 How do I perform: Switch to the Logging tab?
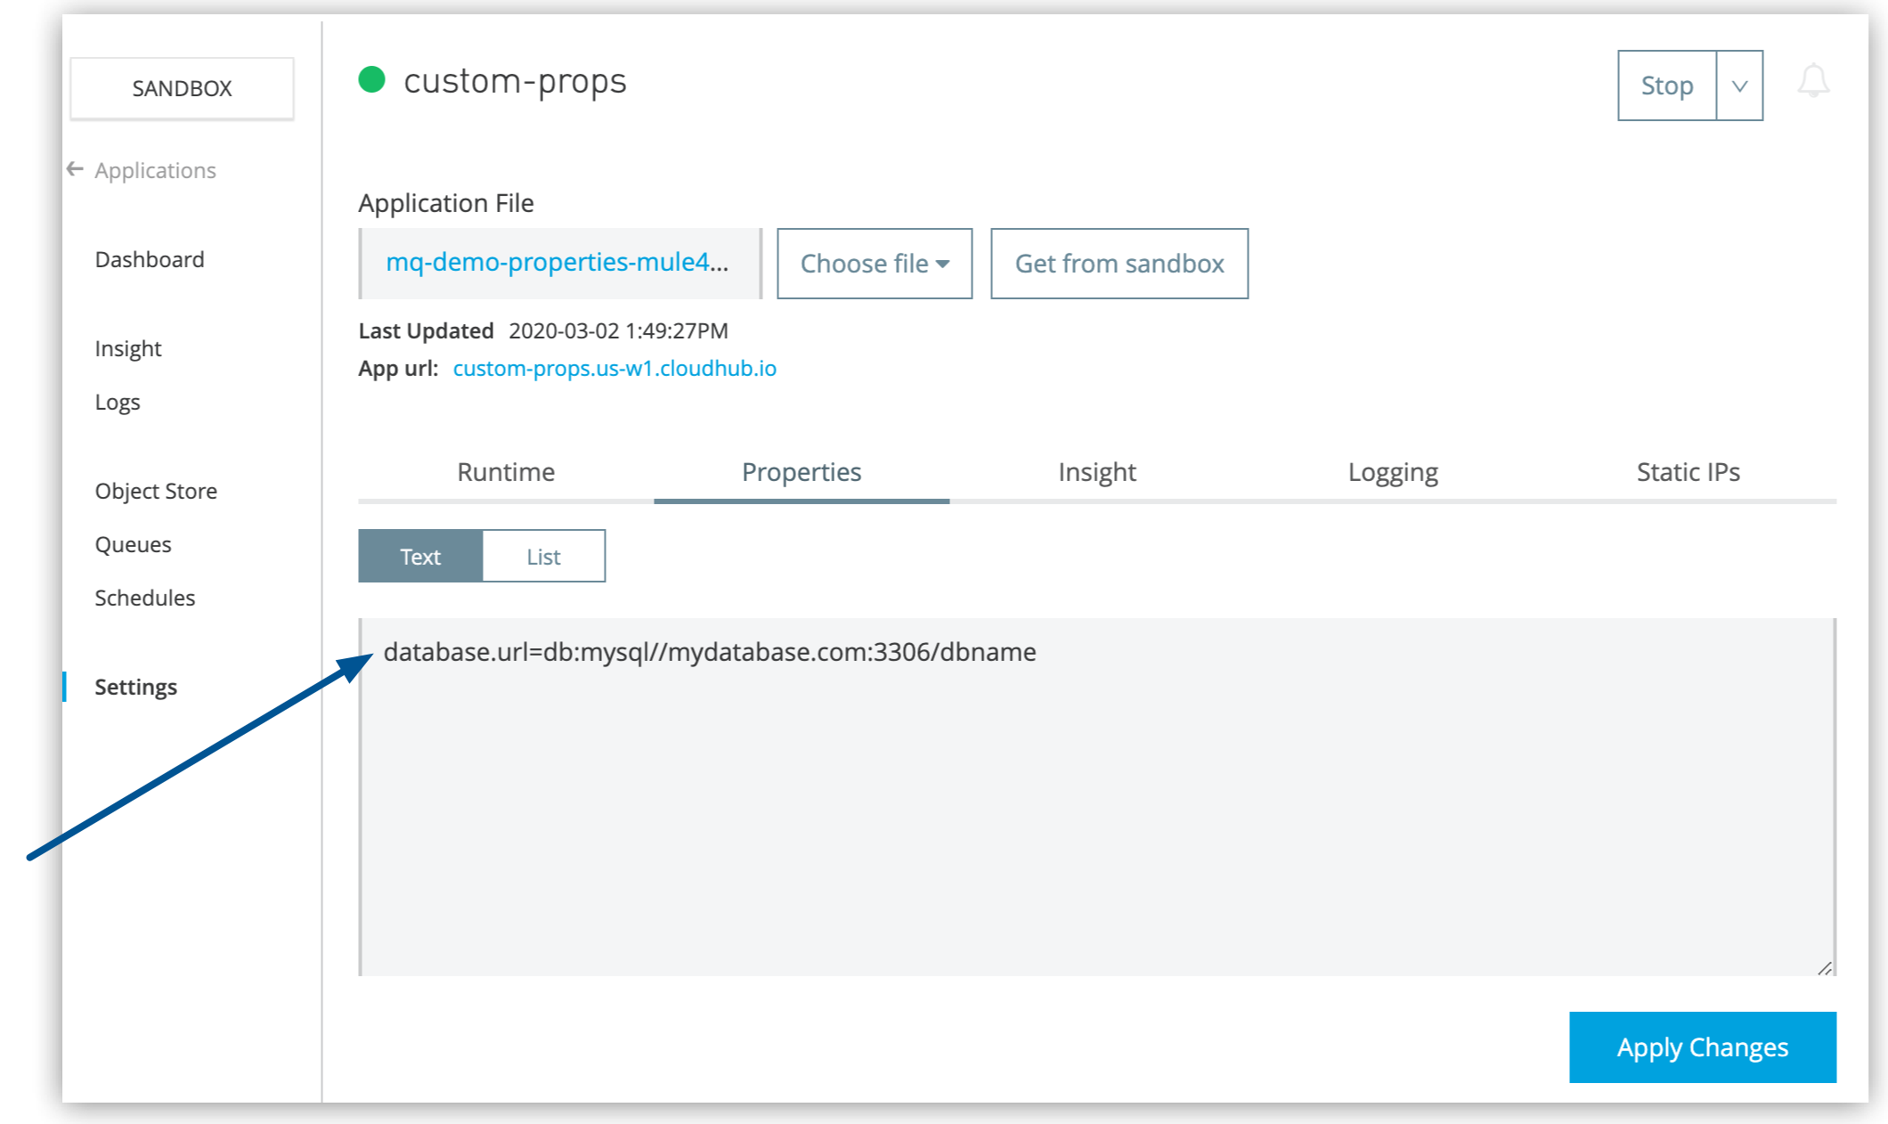(x=1393, y=472)
